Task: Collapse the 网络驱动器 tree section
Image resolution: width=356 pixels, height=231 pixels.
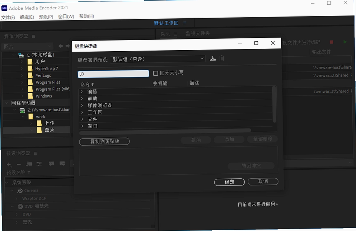Action: [6, 103]
